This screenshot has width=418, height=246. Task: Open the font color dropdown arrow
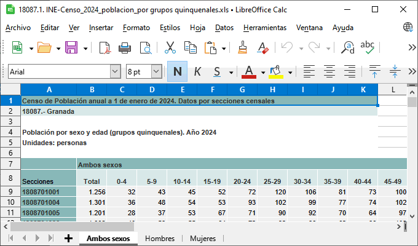click(262, 72)
